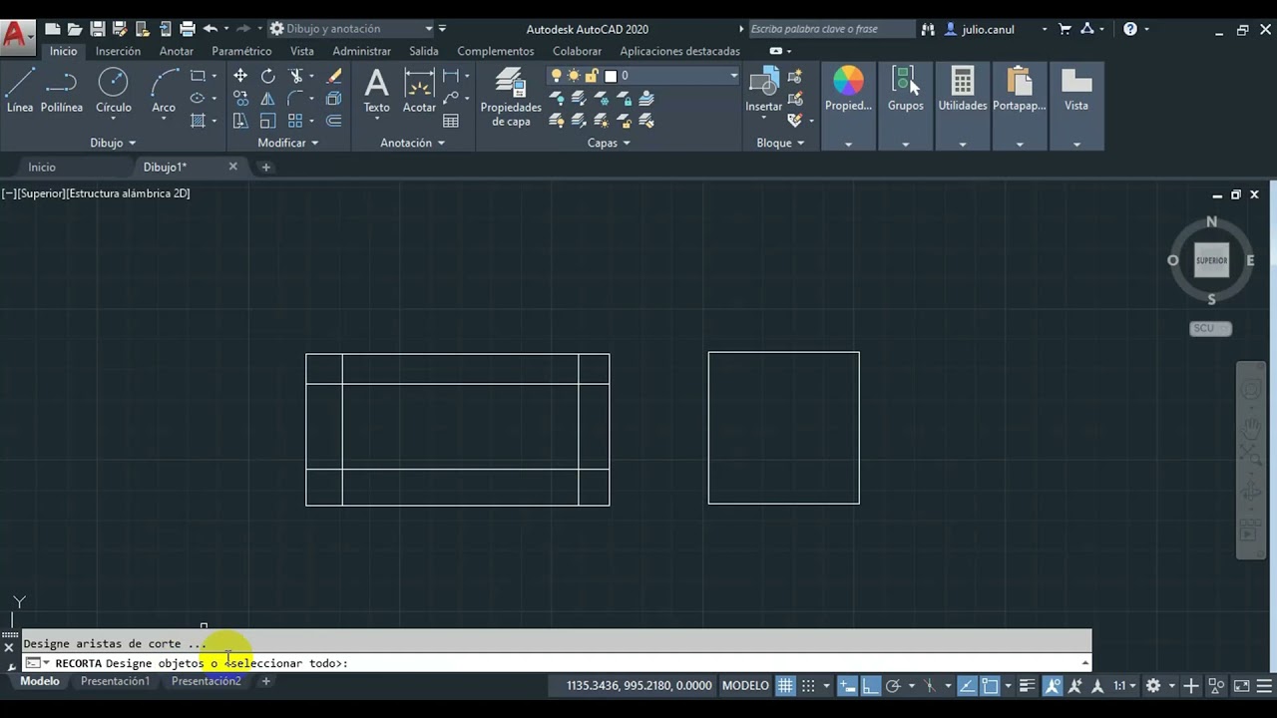Click the Plot (print) icon in quick access toolbar
The image size is (1277, 718).
(187, 29)
